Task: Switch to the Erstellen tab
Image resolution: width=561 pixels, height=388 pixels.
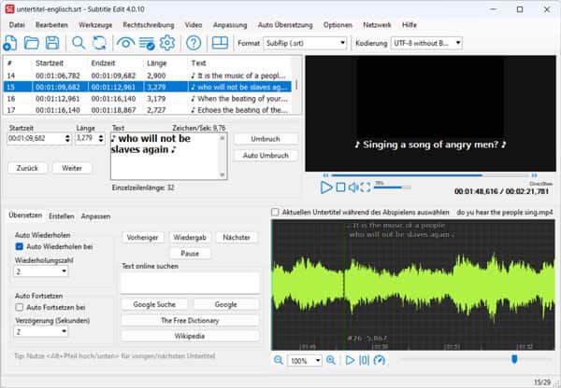Action: tap(62, 215)
